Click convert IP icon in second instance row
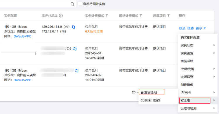The width and height of the screenshot is (219, 114). [75, 49]
